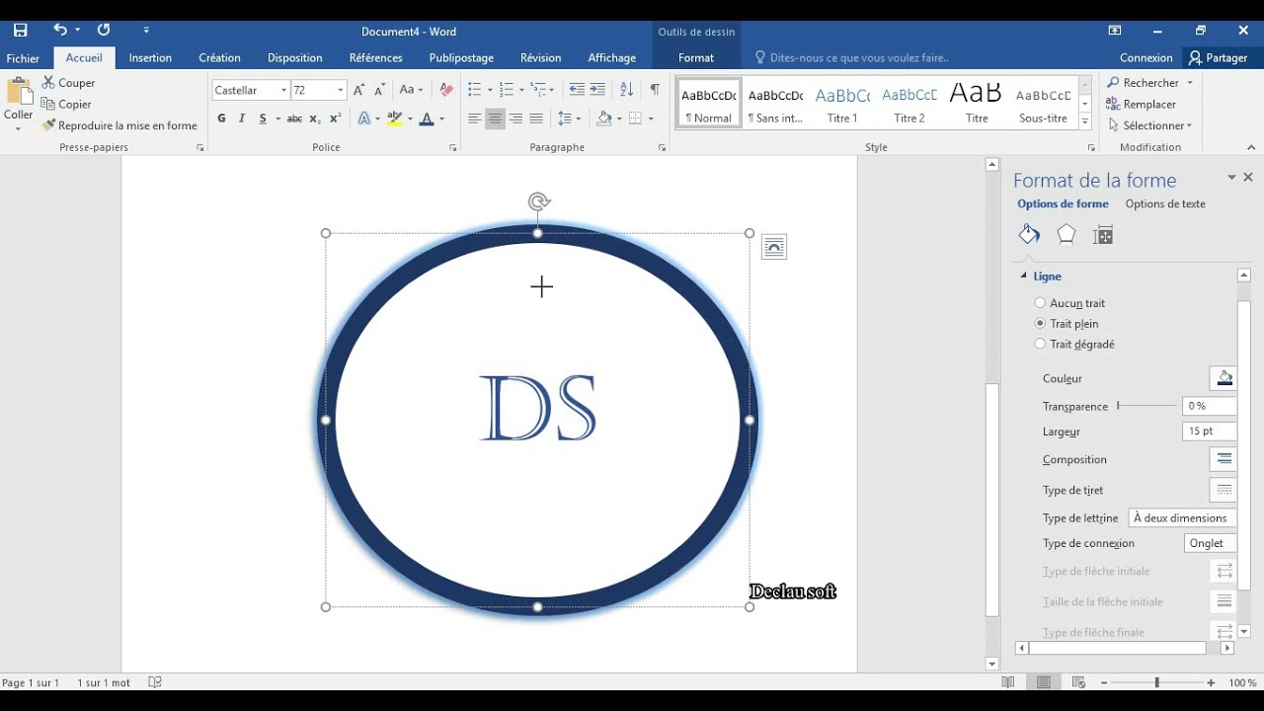Cut selection with Couper
1264x711 pixels.
(68, 83)
